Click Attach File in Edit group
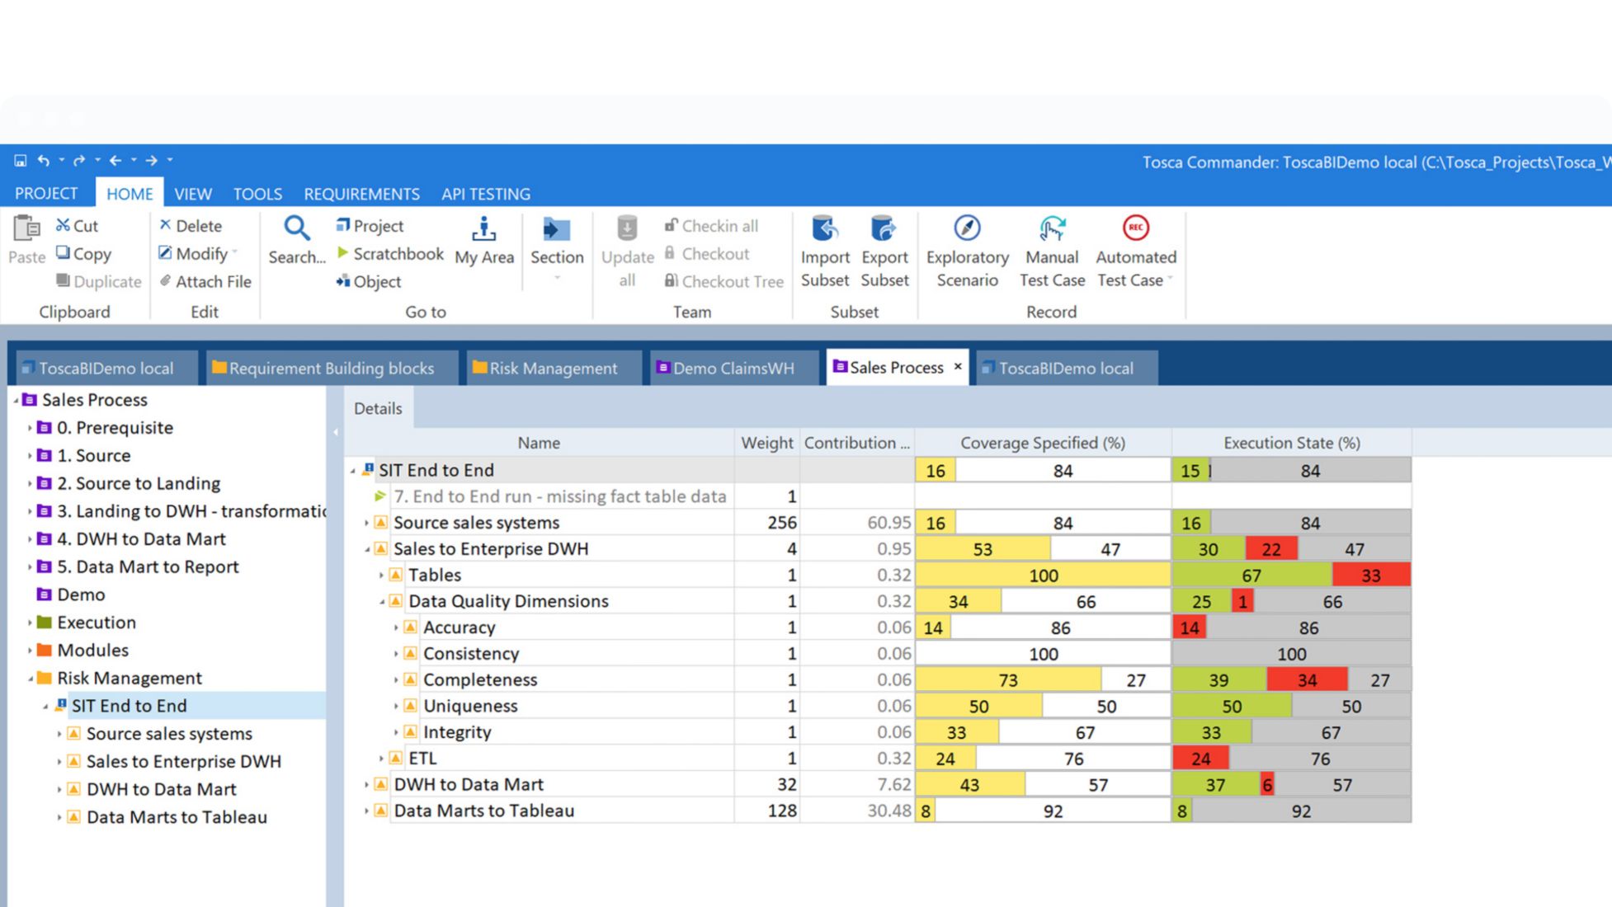The image size is (1612, 907). 205,282
